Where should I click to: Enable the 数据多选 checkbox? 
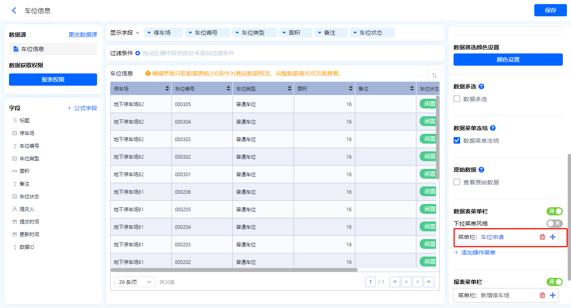coord(457,99)
